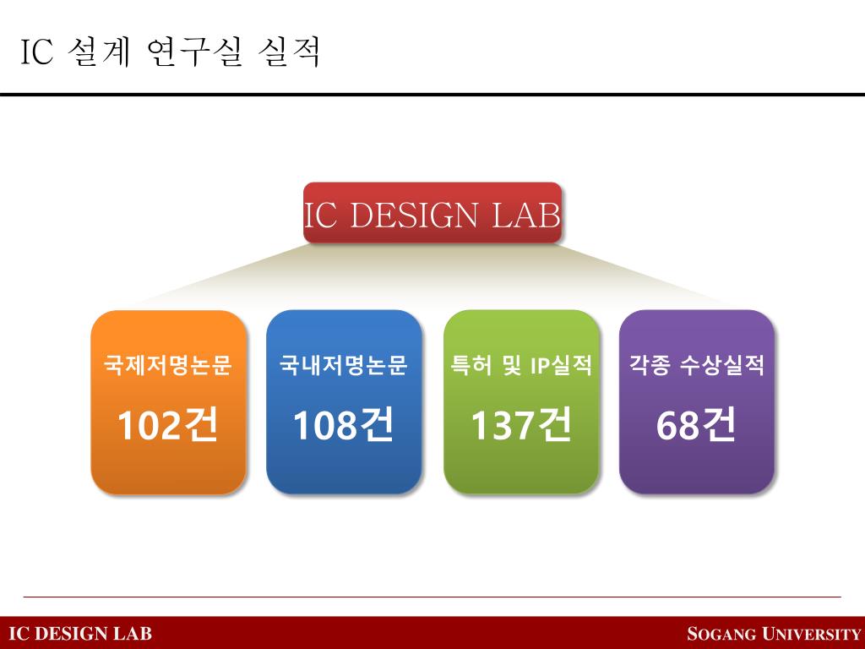
Task: Select the green 특허 및 IP실적 label
Action: (521, 365)
